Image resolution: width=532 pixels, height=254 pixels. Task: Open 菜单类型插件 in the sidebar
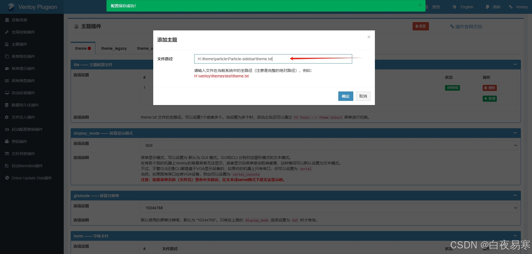click(x=23, y=81)
